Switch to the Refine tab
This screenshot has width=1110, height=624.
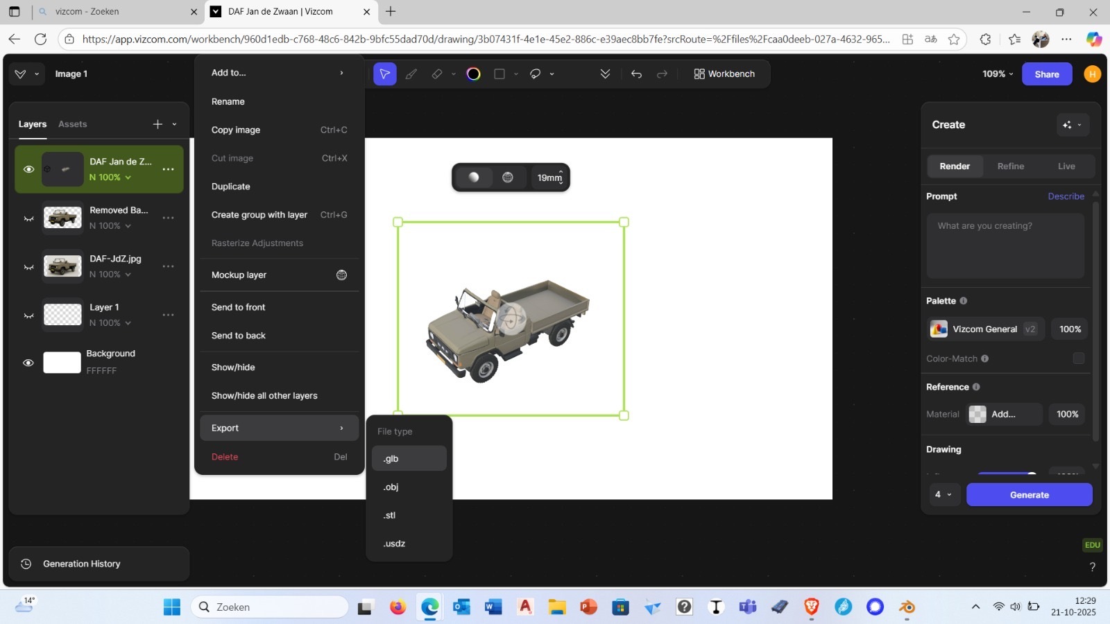click(x=1010, y=166)
